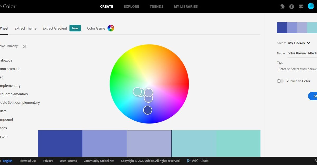Open the help question mark icon

[292, 7]
